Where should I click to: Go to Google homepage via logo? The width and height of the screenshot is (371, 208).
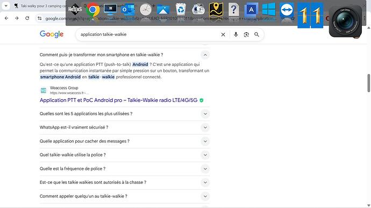(x=52, y=34)
